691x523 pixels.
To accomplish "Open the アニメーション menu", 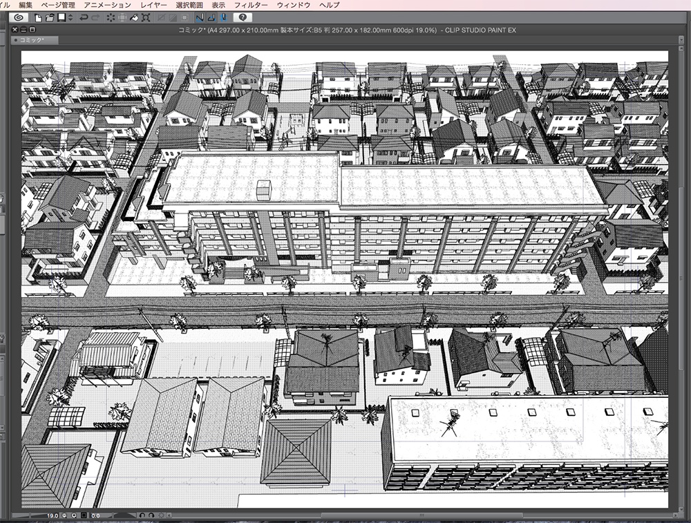I will tap(108, 5).
